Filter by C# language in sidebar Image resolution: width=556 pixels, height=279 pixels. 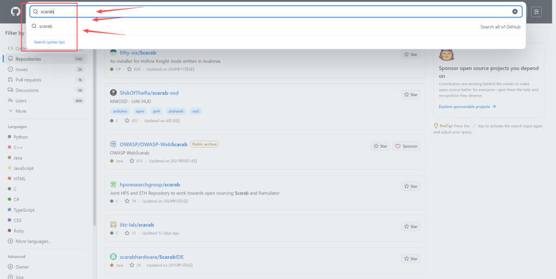[14, 200]
